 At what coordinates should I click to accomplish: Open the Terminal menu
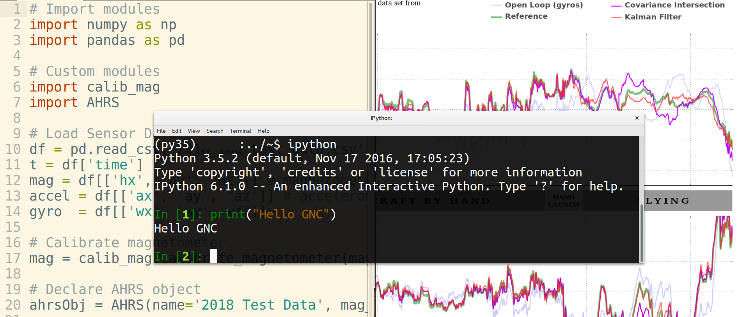(x=240, y=131)
